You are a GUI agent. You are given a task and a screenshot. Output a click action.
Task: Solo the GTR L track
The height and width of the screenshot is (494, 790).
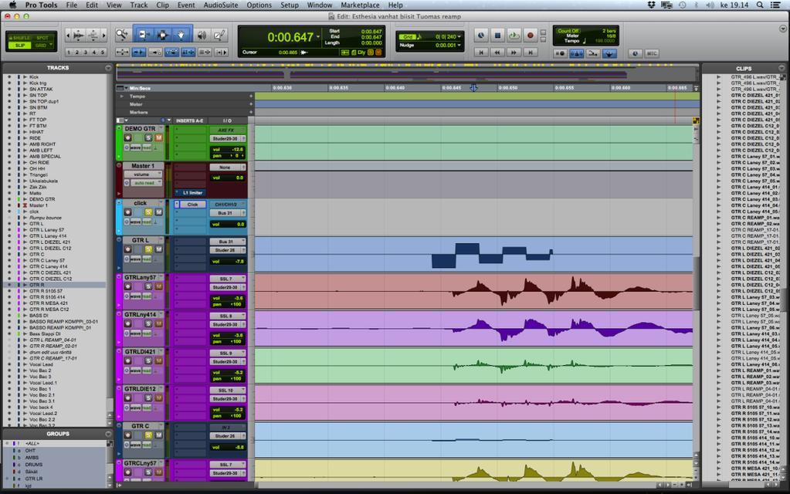coord(148,249)
